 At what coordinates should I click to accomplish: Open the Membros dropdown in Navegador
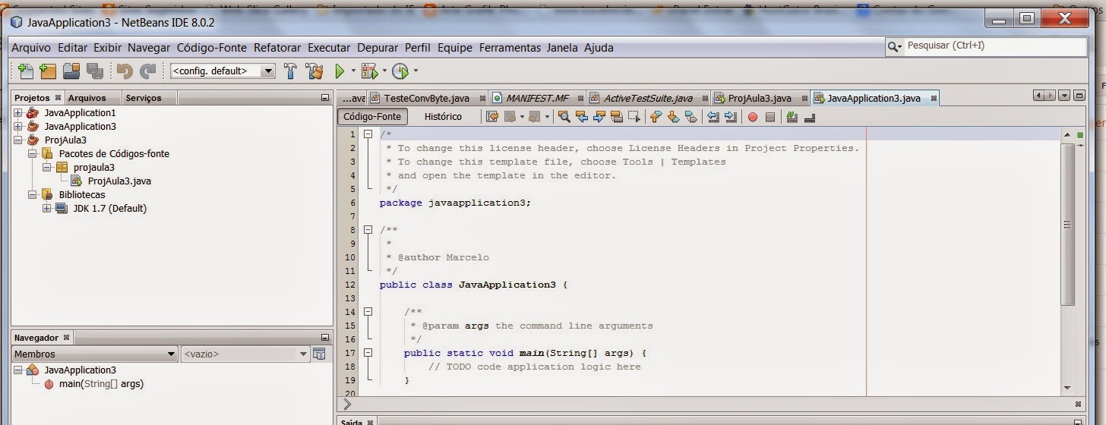(x=95, y=354)
